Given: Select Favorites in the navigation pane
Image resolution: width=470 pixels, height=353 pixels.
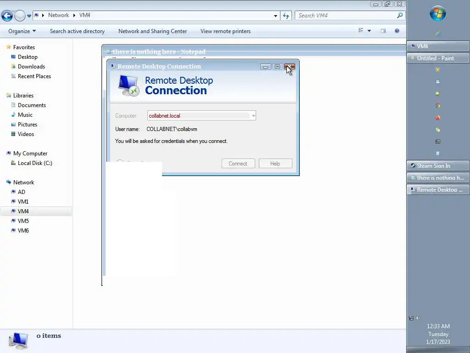Looking at the screenshot, I should [24, 47].
